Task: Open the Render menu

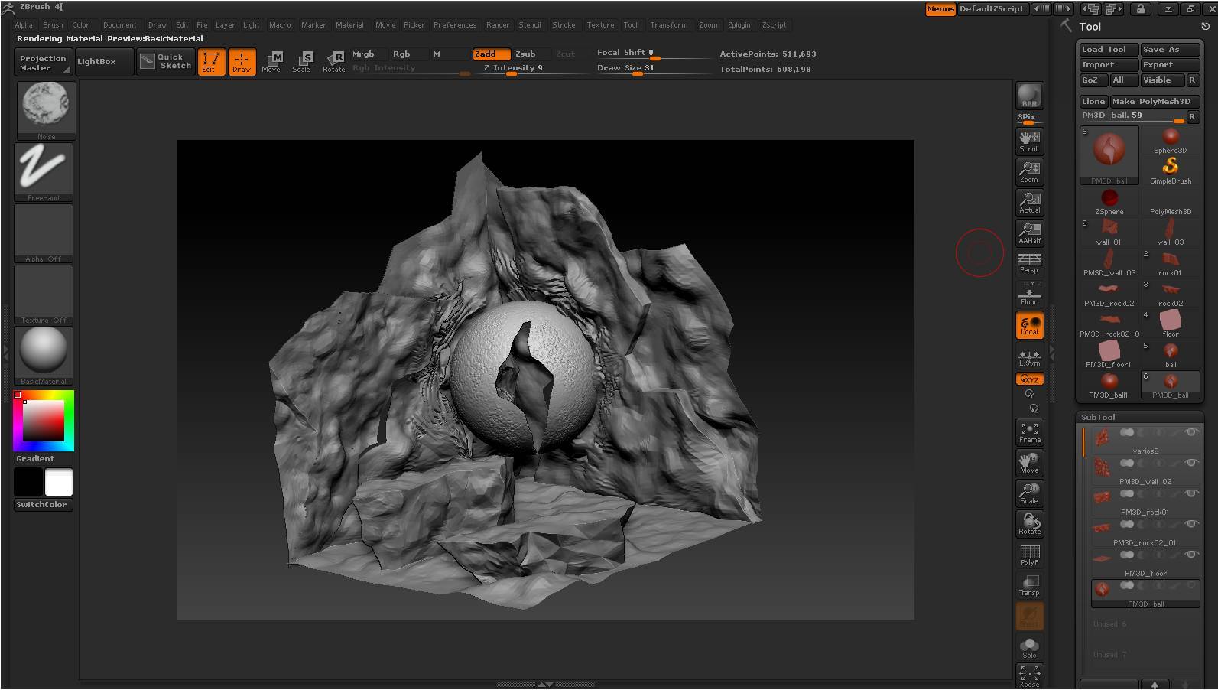Action: click(x=498, y=24)
